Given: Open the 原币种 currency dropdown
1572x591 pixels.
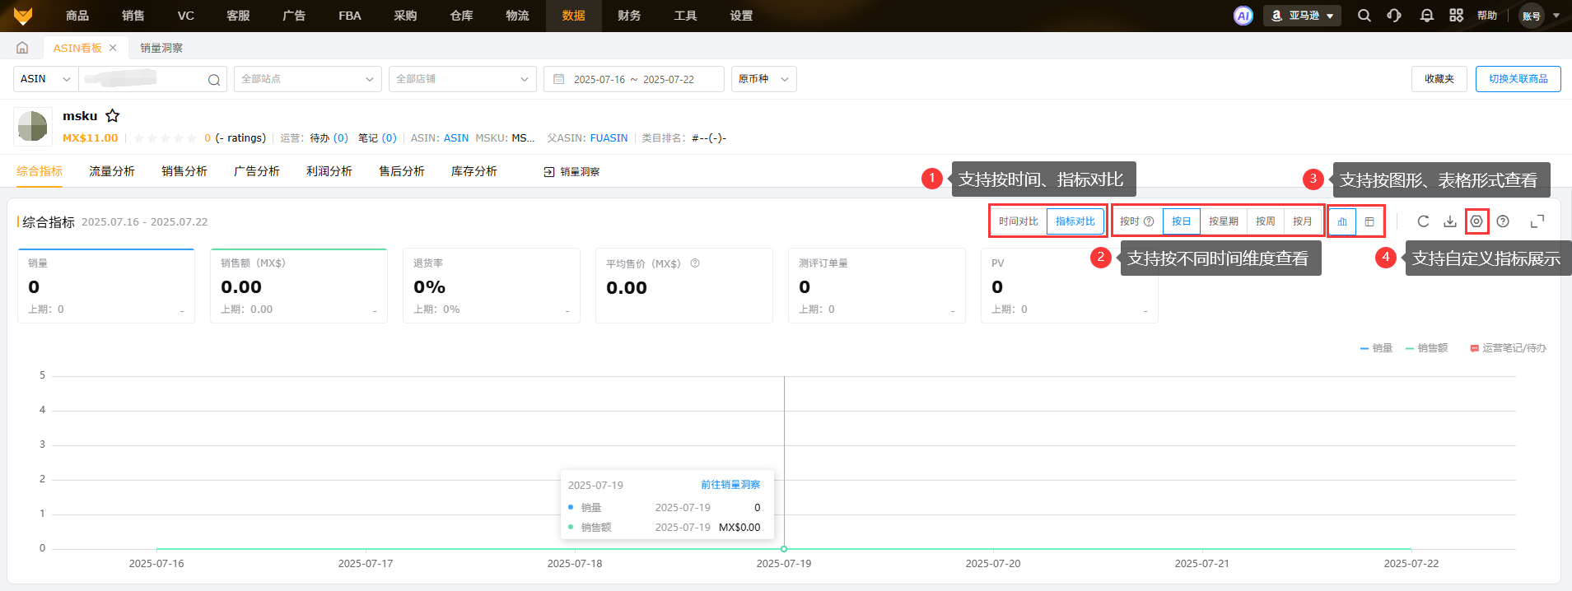Looking at the screenshot, I should pyautogui.click(x=763, y=79).
